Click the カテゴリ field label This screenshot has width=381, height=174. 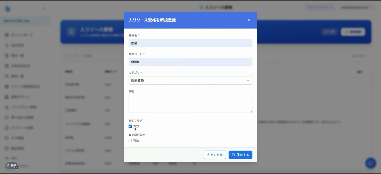(x=134, y=72)
